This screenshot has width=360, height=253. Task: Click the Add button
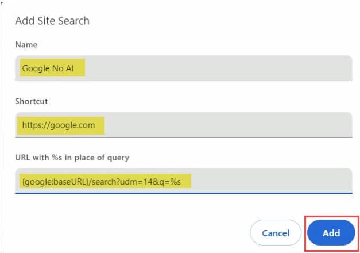pos(331,233)
